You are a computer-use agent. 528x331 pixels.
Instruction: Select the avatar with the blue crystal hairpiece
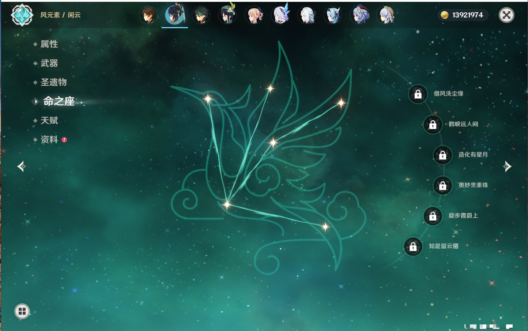[x=280, y=15]
